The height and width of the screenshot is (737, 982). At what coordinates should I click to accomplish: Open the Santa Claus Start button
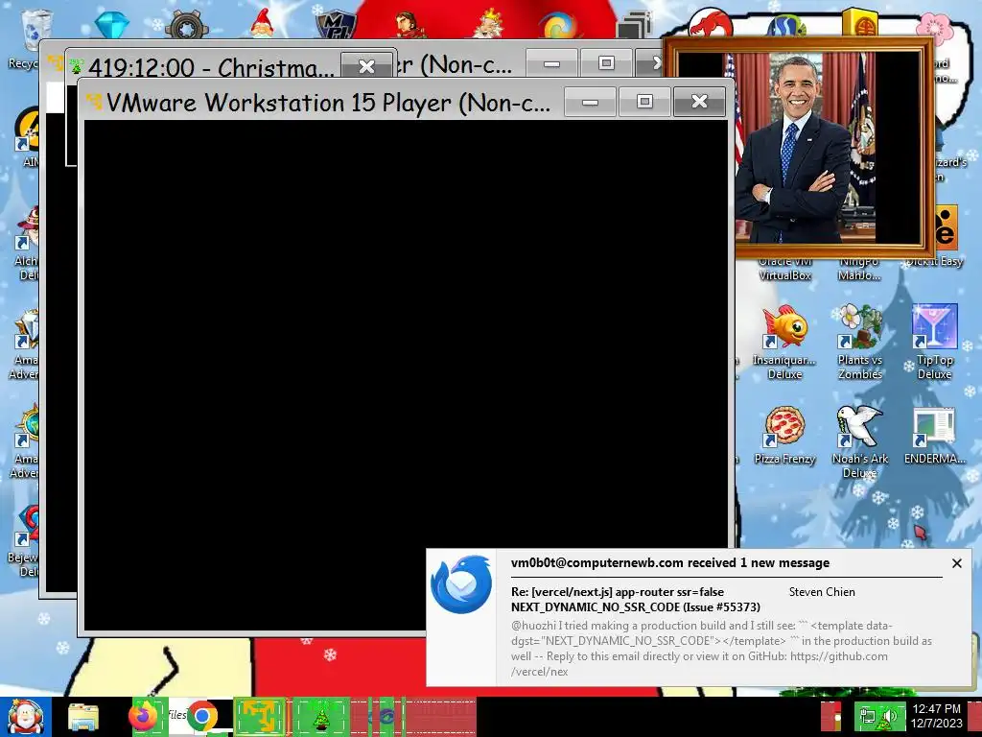pyautogui.click(x=25, y=717)
